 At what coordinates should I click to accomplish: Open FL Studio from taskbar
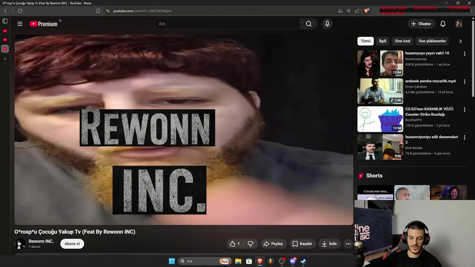271,261
